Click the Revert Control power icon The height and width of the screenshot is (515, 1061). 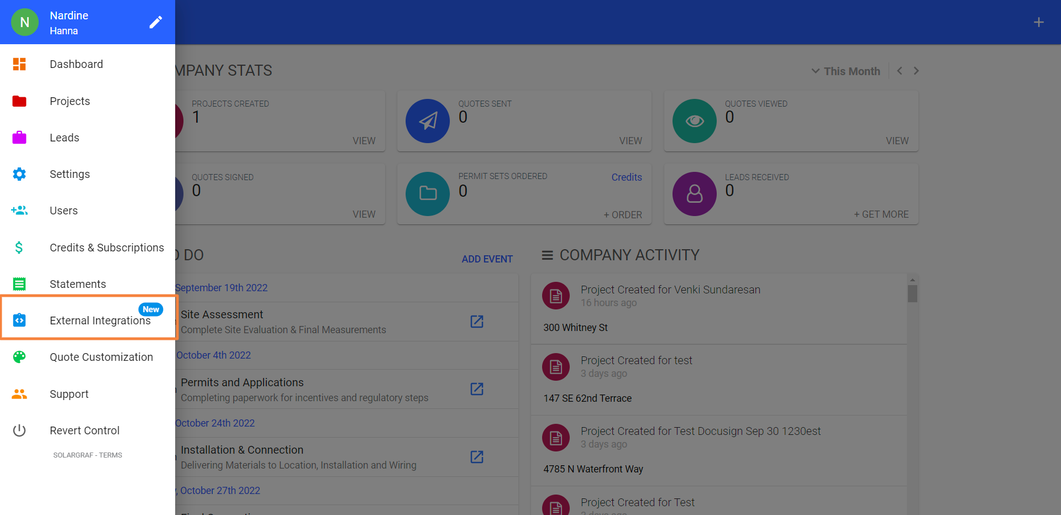[19, 430]
